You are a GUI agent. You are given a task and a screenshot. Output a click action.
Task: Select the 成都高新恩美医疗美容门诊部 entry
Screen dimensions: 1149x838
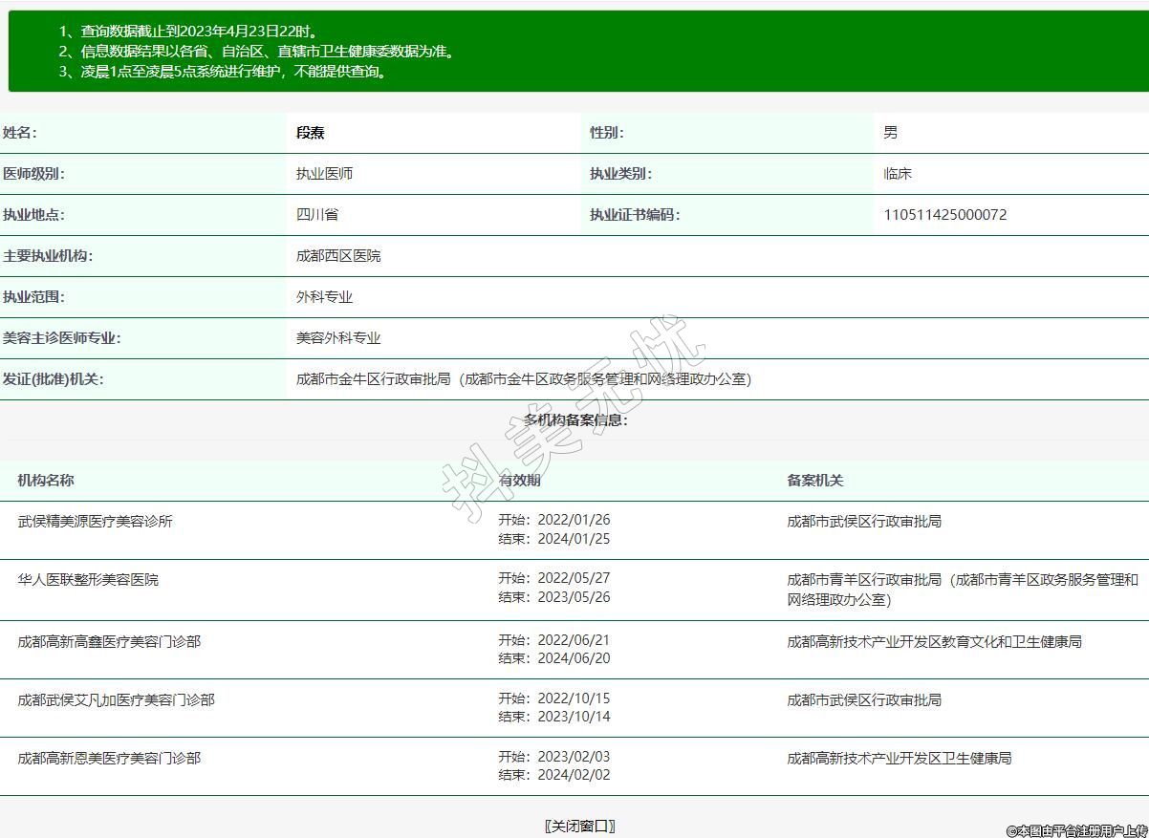point(109,759)
